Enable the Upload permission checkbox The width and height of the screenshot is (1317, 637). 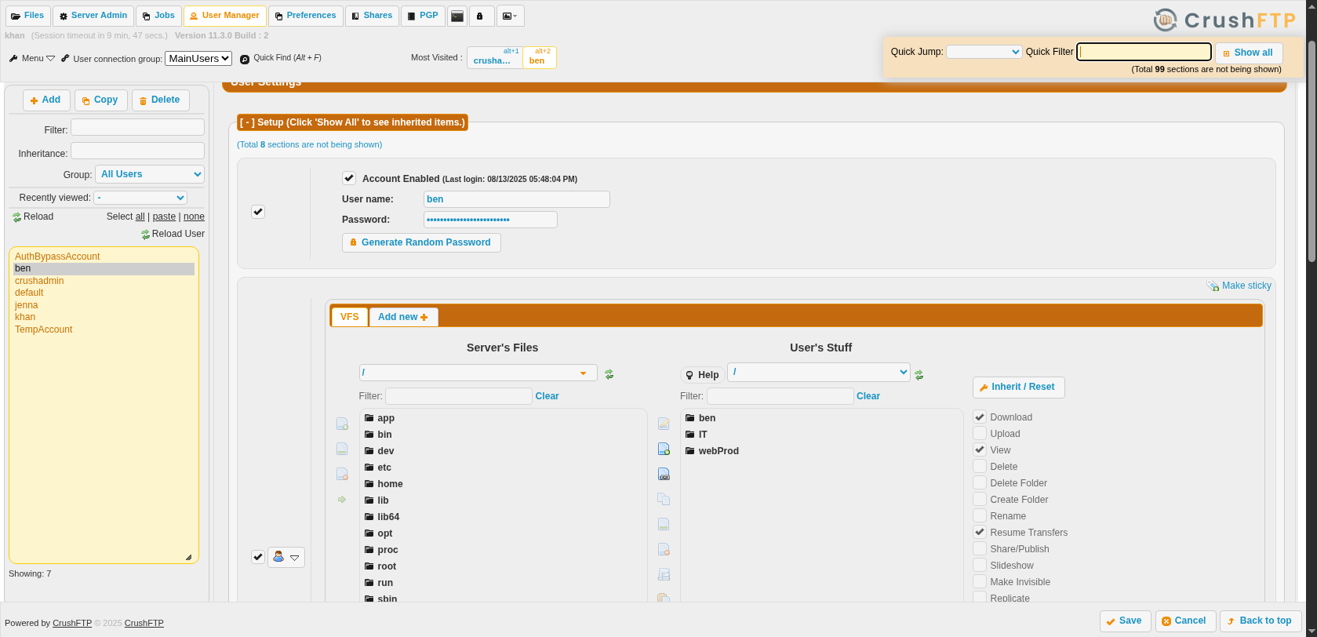(x=980, y=433)
